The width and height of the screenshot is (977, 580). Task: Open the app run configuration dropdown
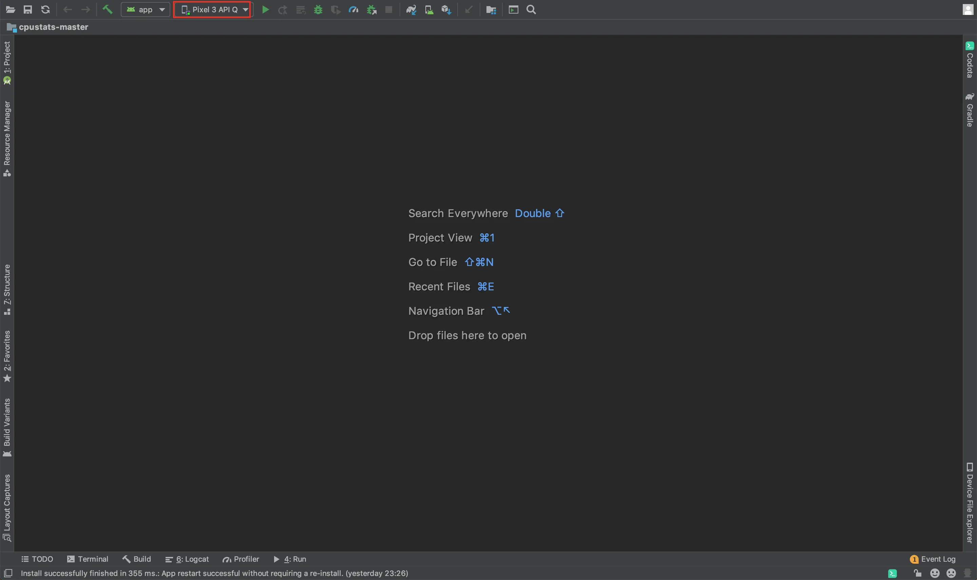pos(146,10)
